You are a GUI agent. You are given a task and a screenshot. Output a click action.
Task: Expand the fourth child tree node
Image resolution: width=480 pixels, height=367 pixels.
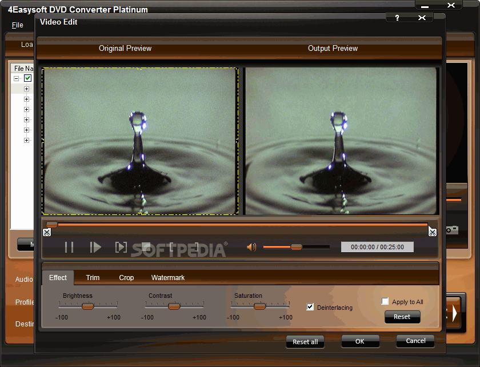[x=26, y=120]
